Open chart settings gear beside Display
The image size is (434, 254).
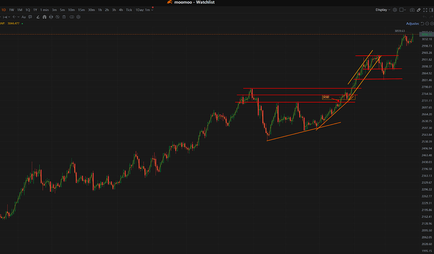pos(395,10)
